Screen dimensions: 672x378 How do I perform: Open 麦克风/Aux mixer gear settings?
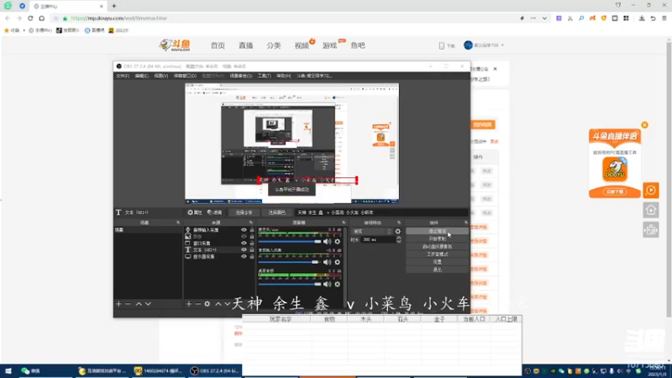click(338, 242)
